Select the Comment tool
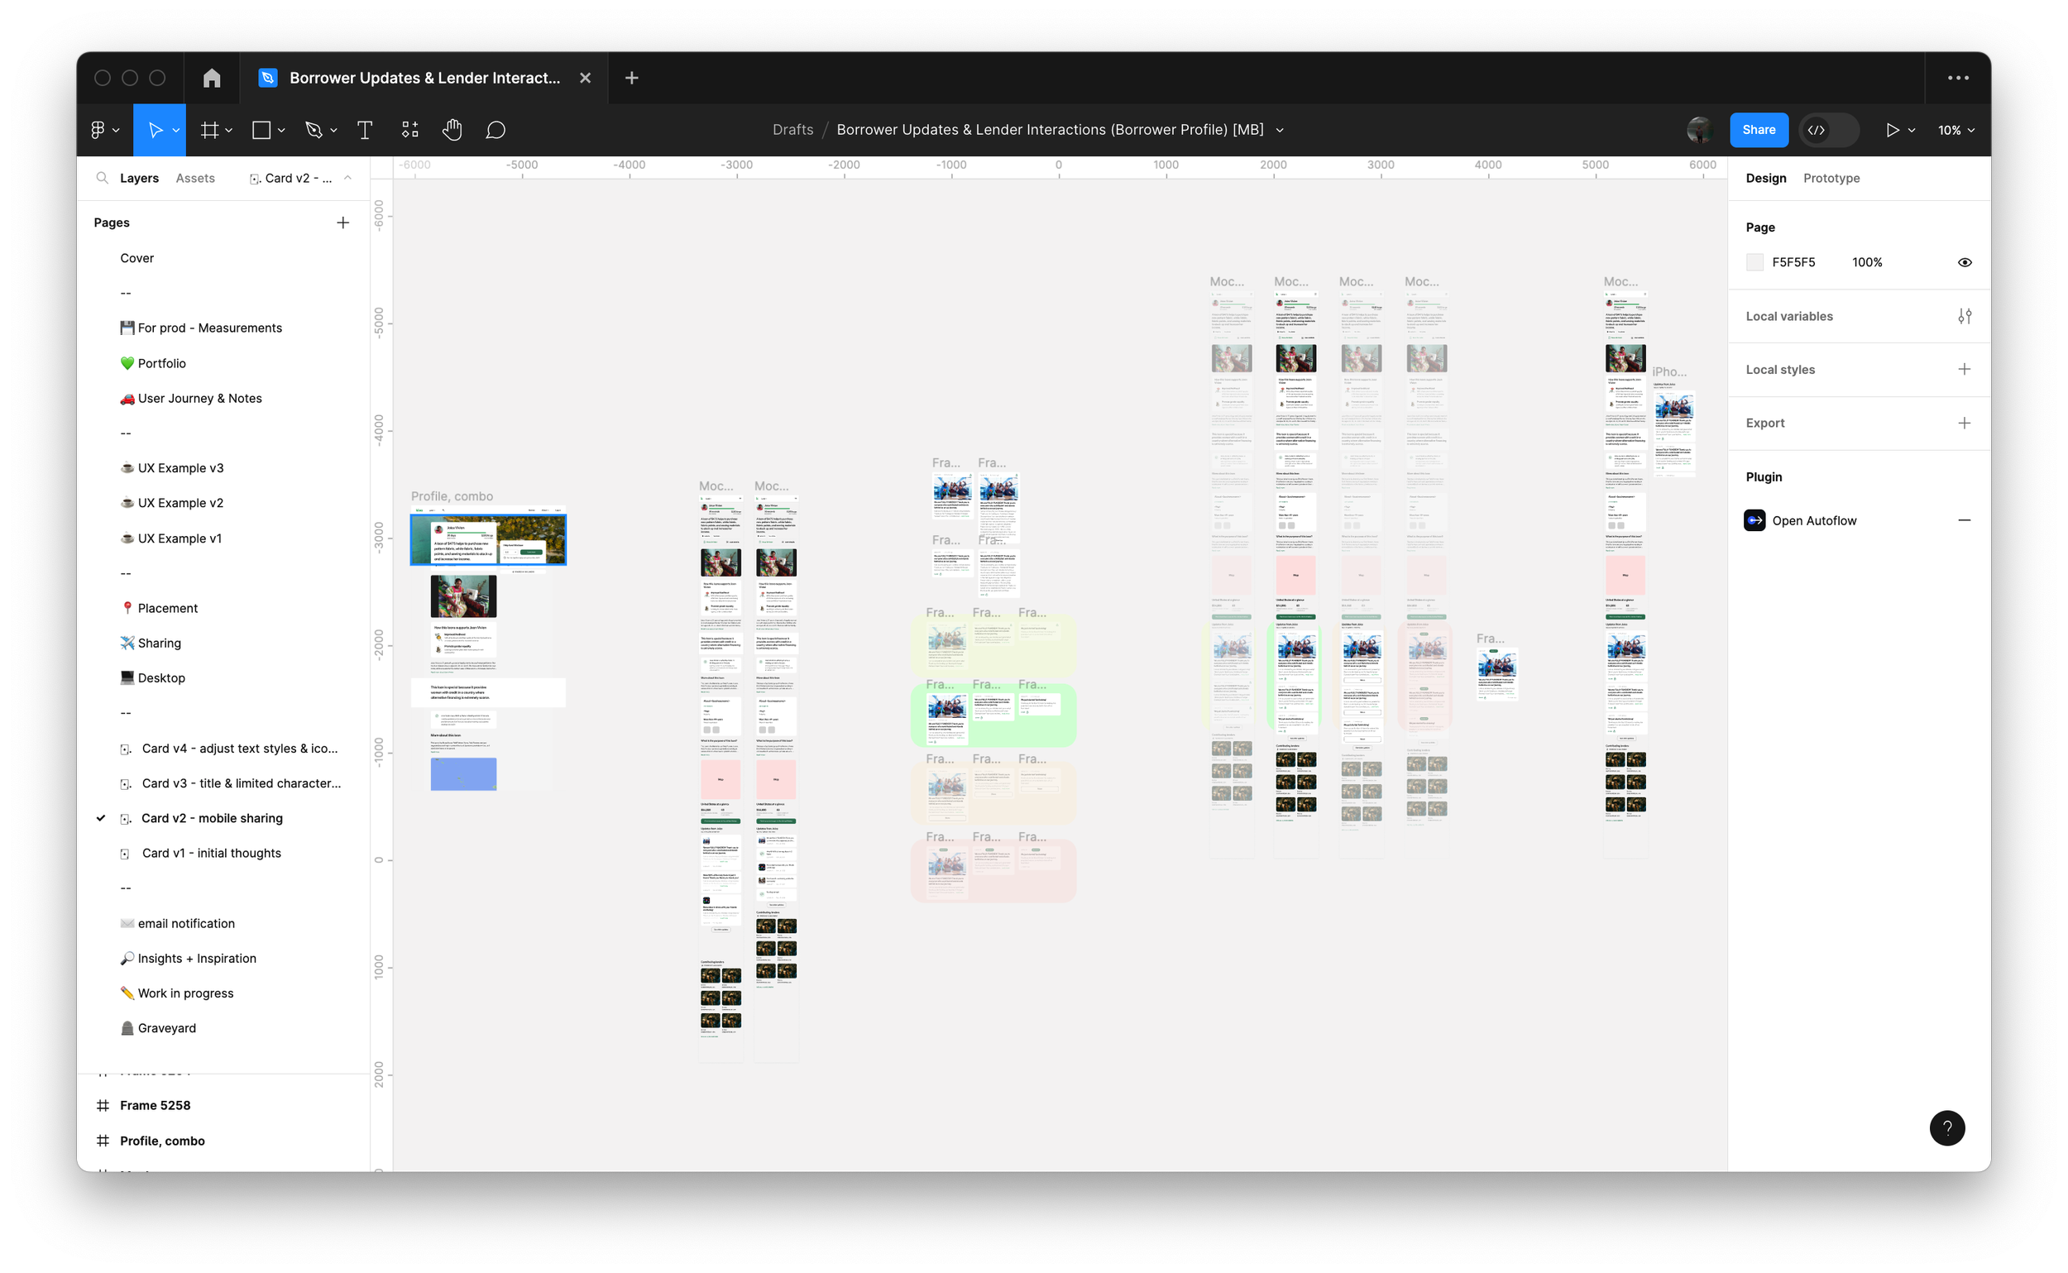This screenshot has height=1273, width=2068. click(x=496, y=130)
